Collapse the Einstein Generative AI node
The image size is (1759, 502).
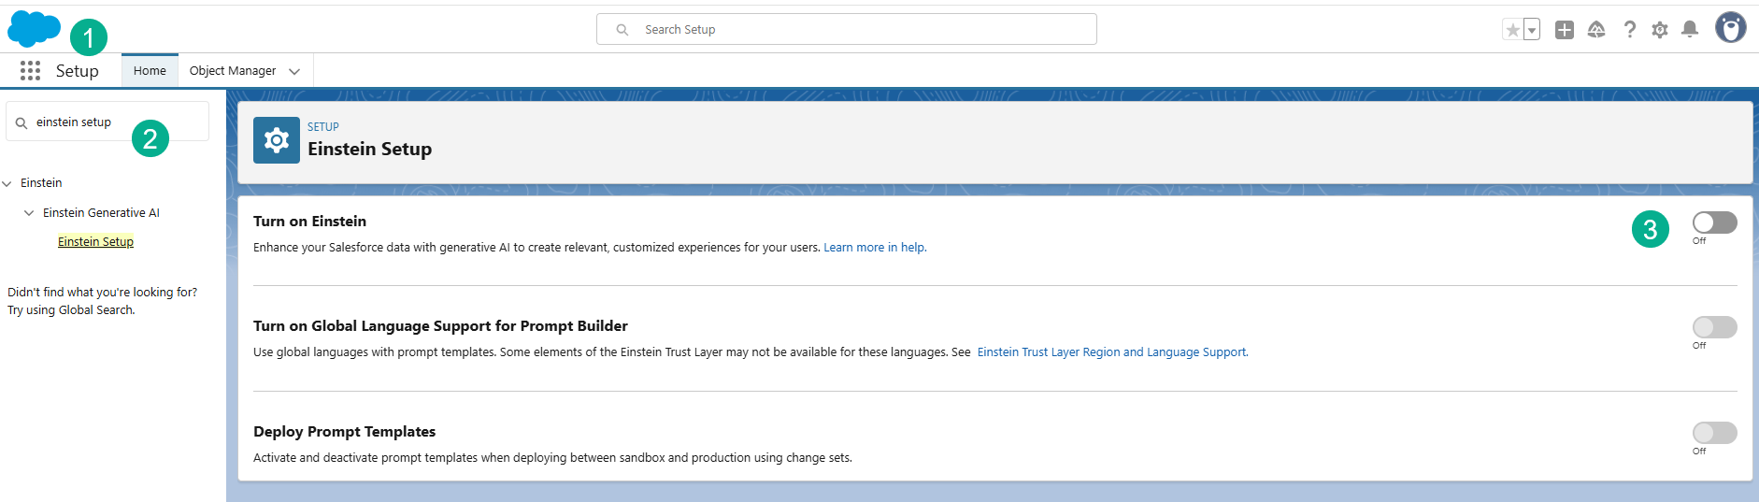pos(29,213)
